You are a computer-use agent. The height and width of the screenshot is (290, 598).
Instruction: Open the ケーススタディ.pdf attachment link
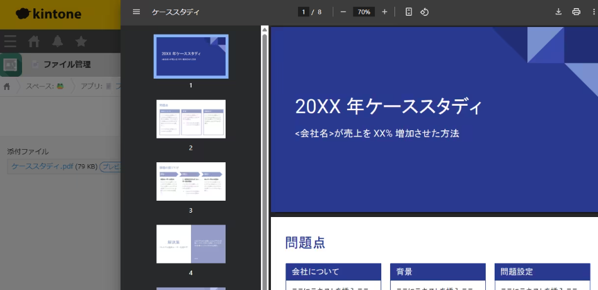pyautogui.click(x=42, y=167)
